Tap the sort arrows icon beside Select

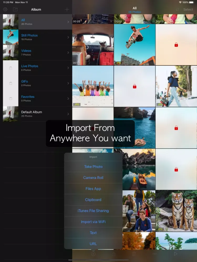177,9
